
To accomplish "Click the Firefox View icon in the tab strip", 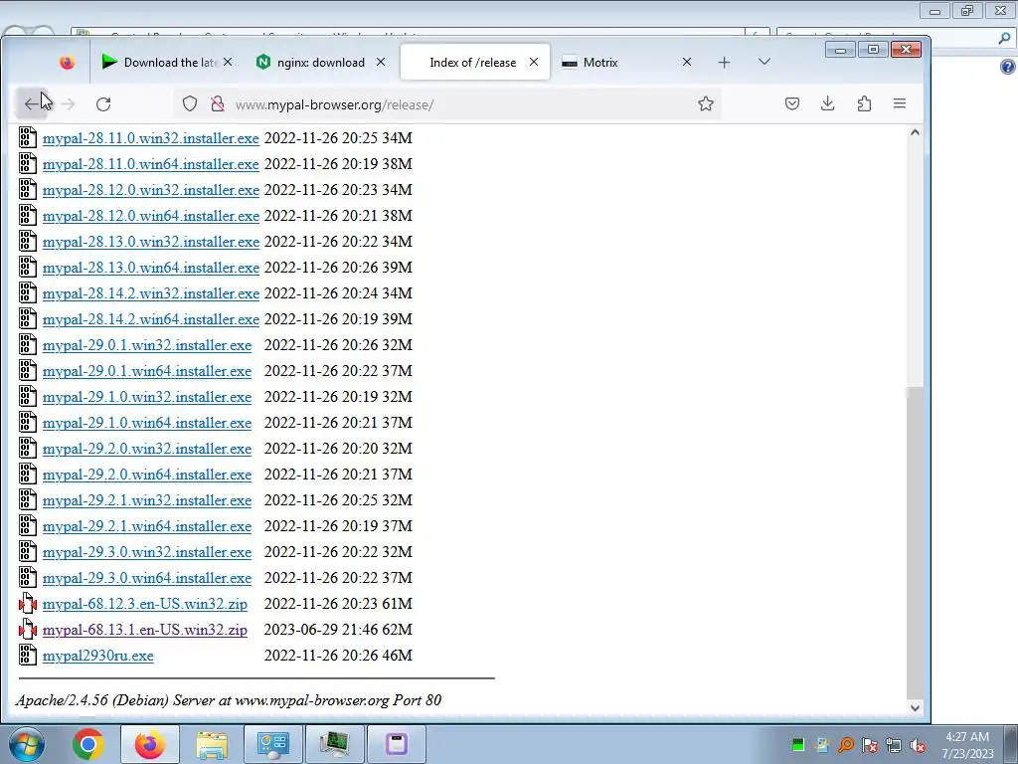I will 67,63.
